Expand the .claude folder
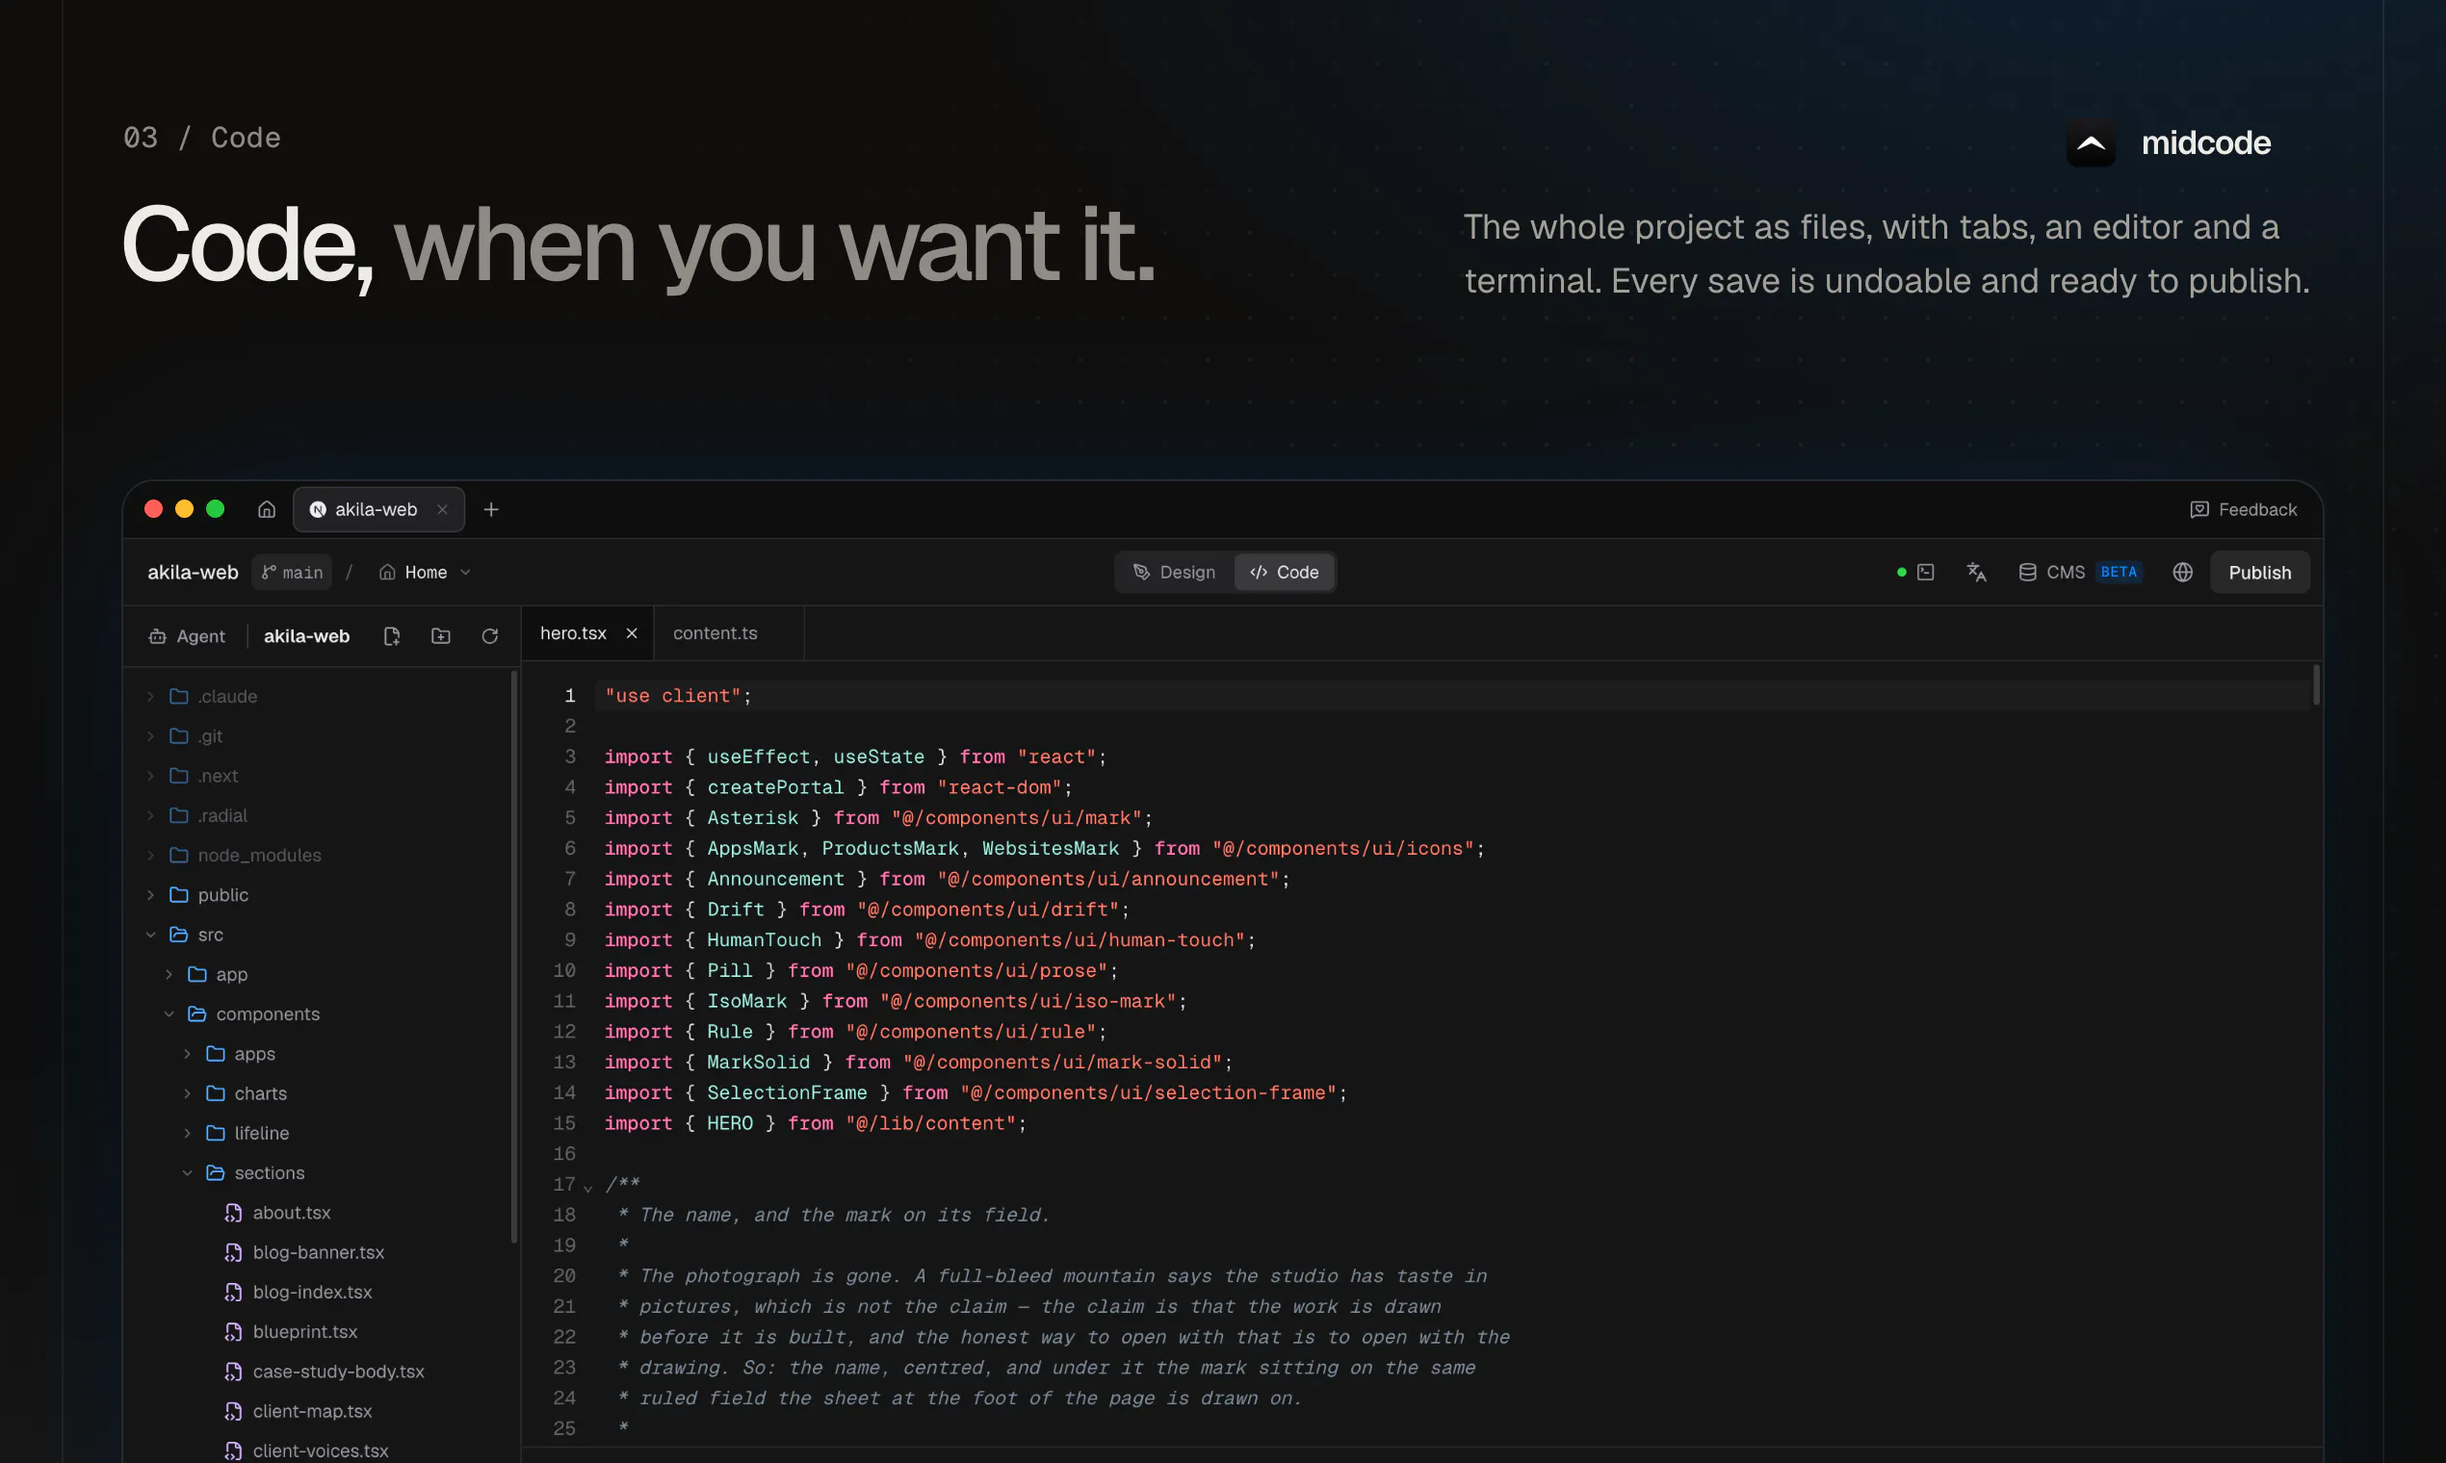 click(318, 697)
